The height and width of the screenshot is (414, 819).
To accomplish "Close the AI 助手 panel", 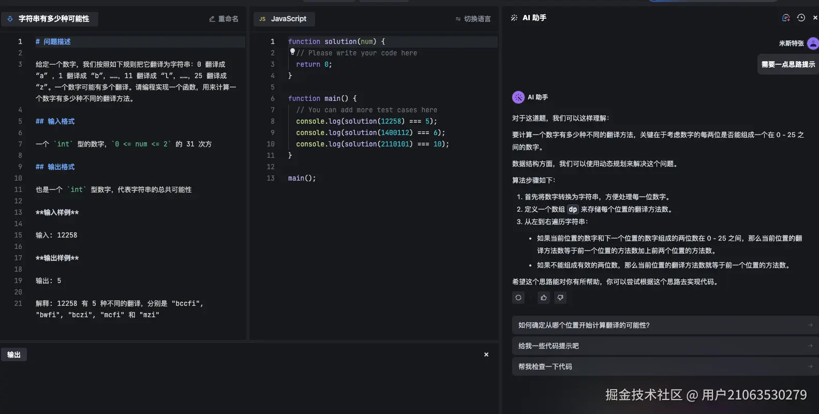I will [815, 18].
